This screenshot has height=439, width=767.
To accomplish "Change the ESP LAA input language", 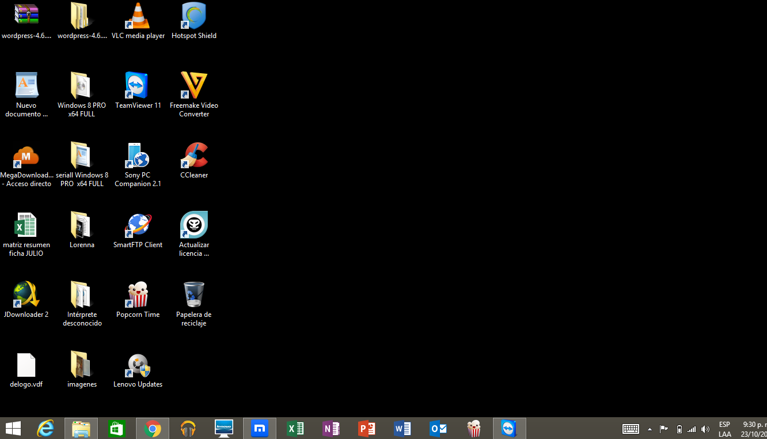I will tap(724, 429).
